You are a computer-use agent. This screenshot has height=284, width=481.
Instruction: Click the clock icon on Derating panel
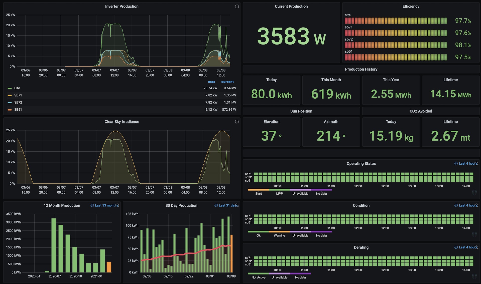(x=456, y=247)
